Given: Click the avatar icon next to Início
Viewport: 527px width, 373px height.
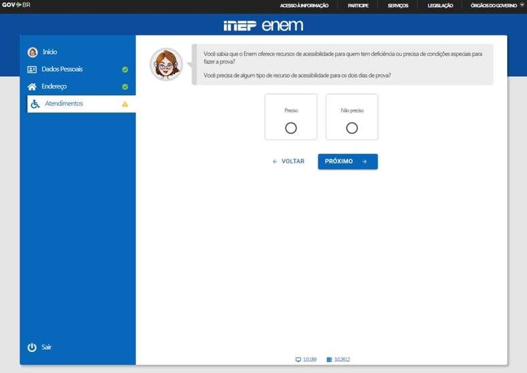Looking at the screenshot, I should pos(33,52).
